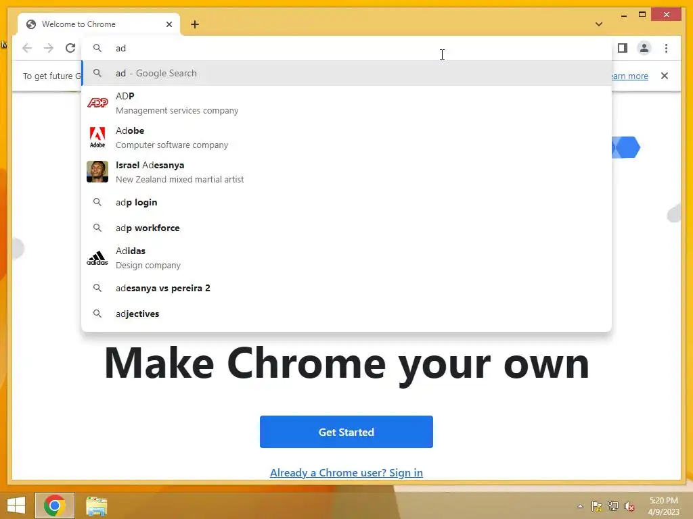Screen dimensions: 693x519
Task: Click the search icon in the address bar
Action: (x=97, y=48)
